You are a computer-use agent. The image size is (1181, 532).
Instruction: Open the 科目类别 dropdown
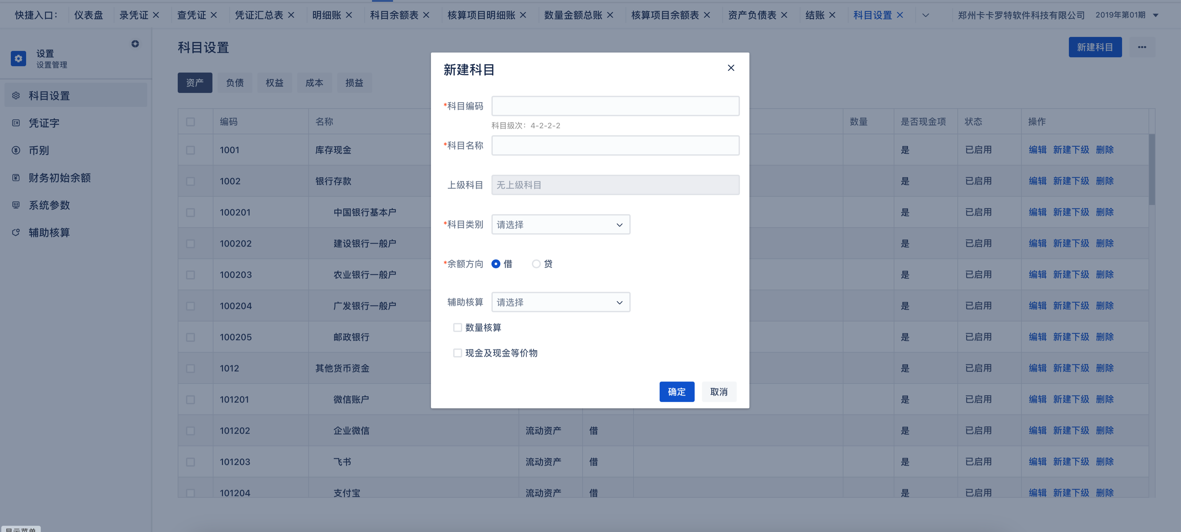click(x=560, y=224)
